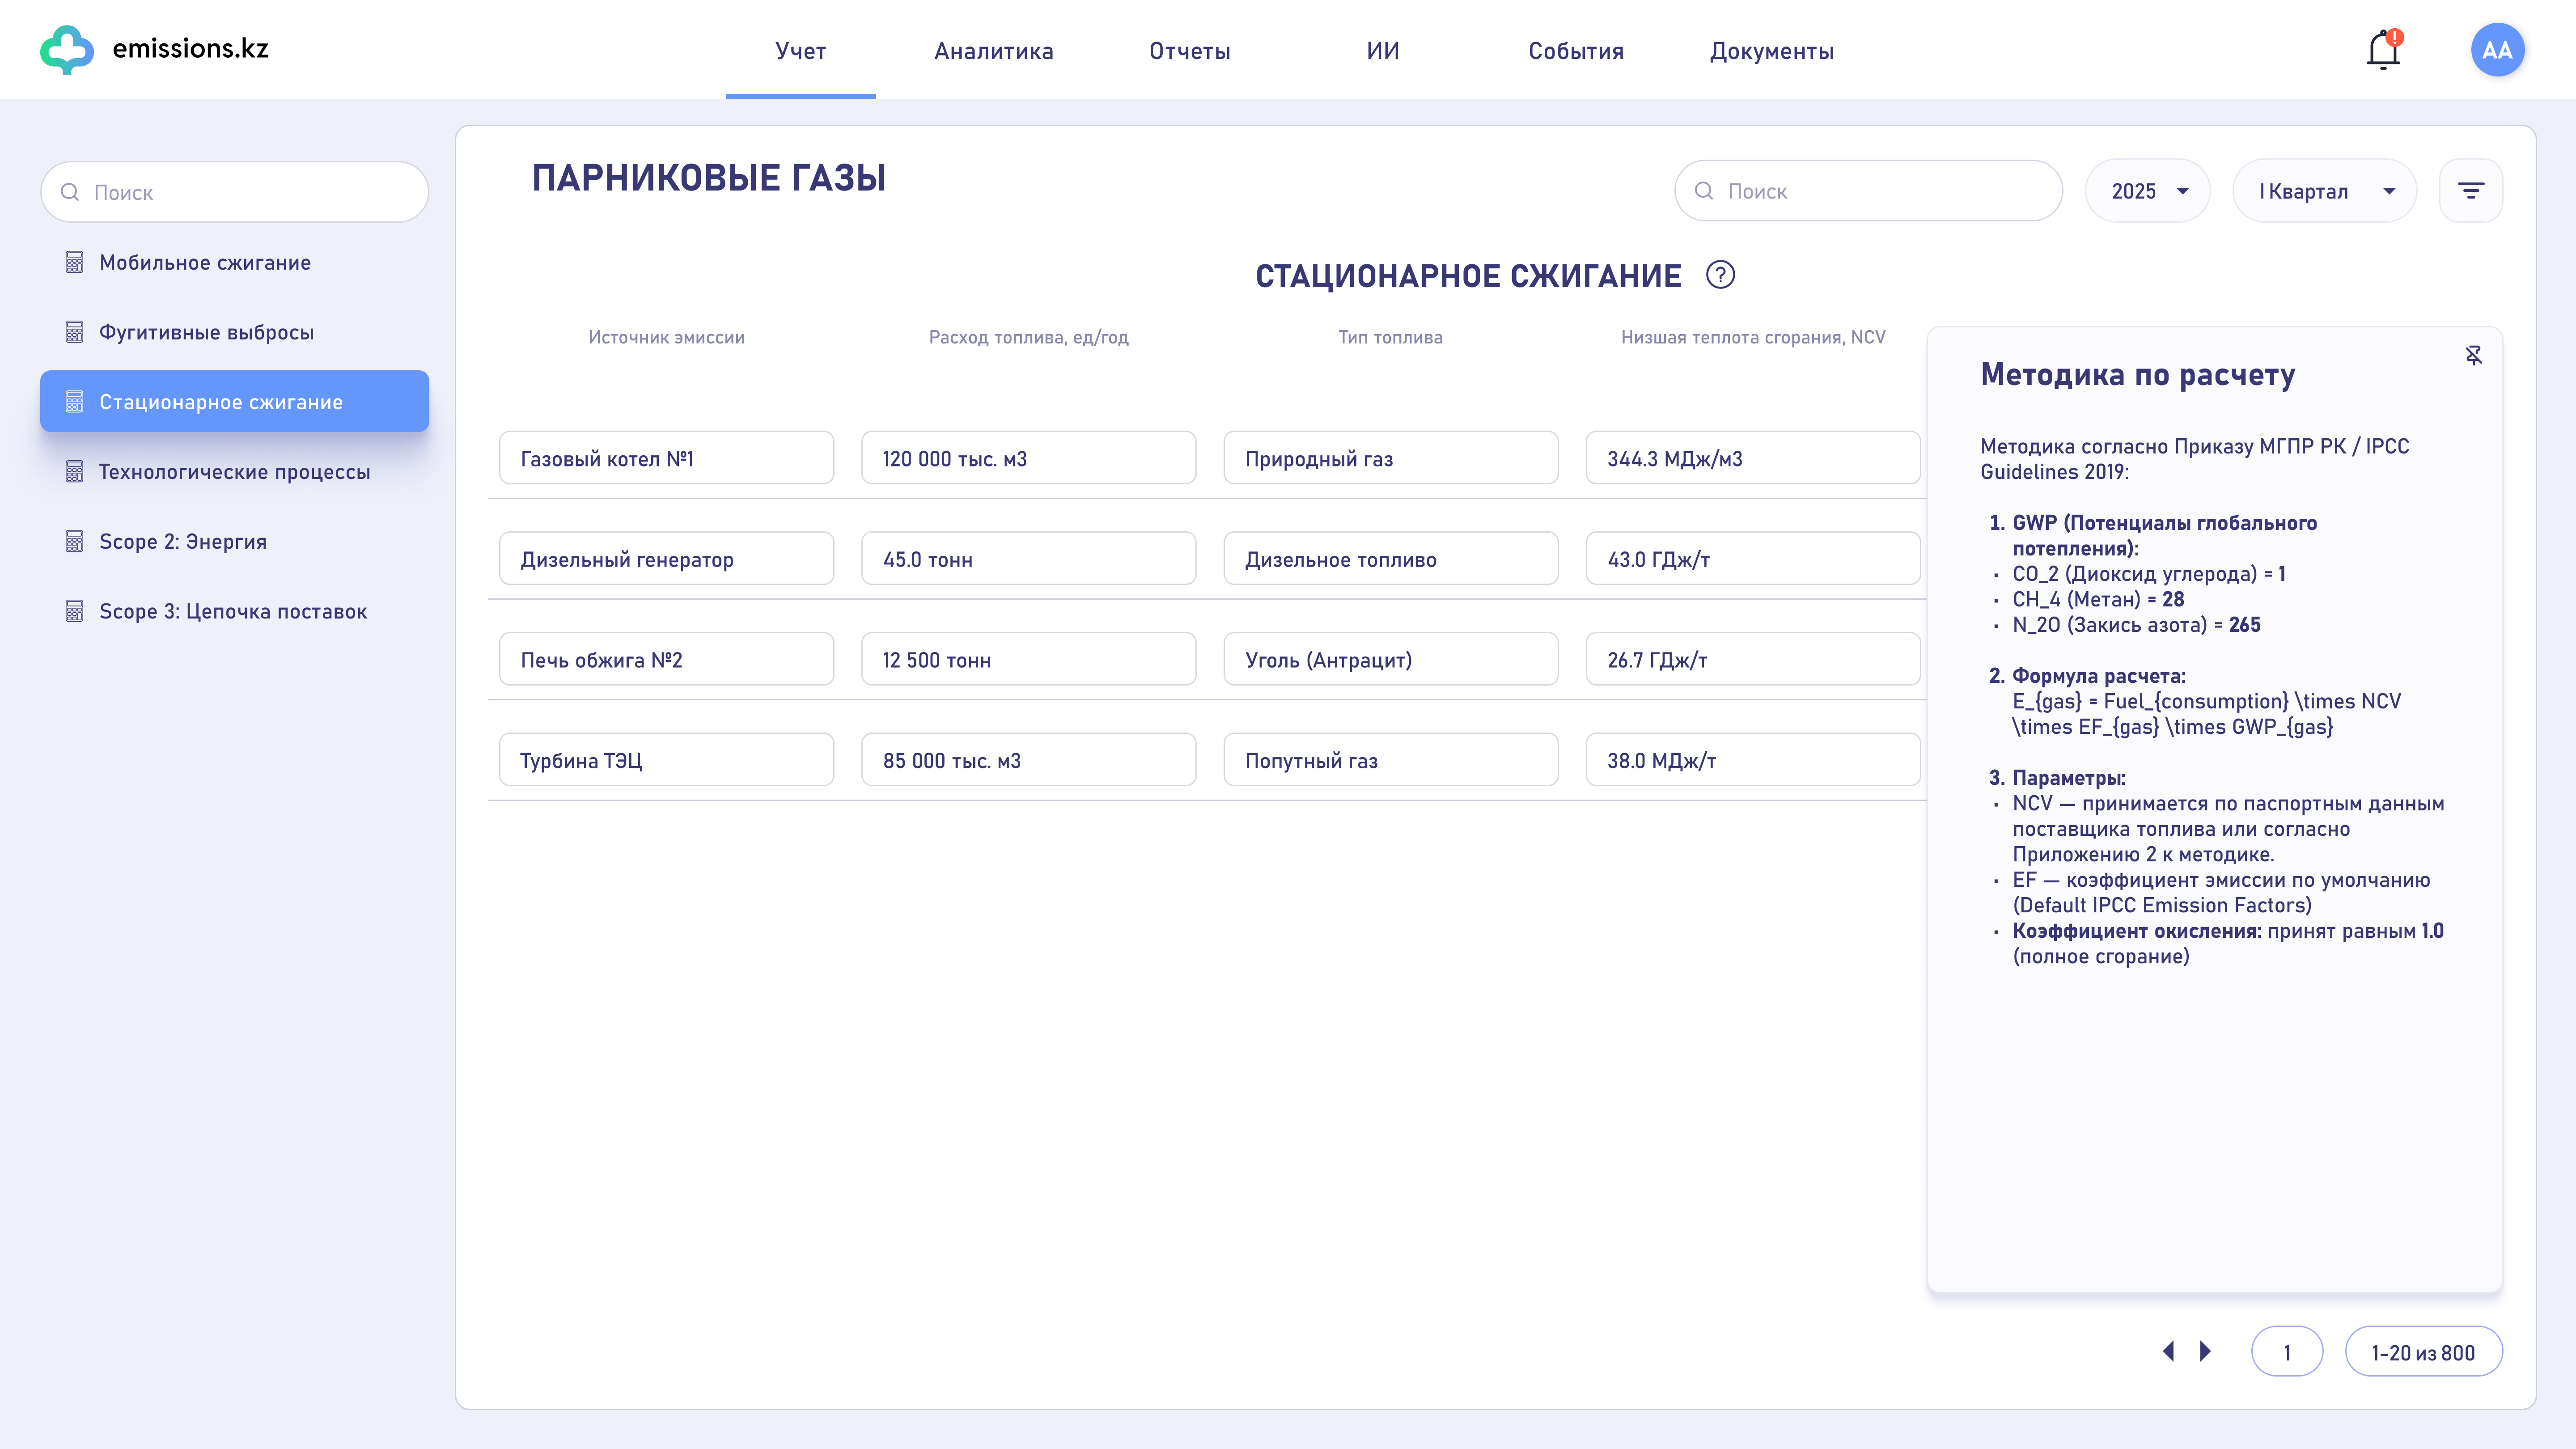Go to previous page arrow

(2168, 1351)
